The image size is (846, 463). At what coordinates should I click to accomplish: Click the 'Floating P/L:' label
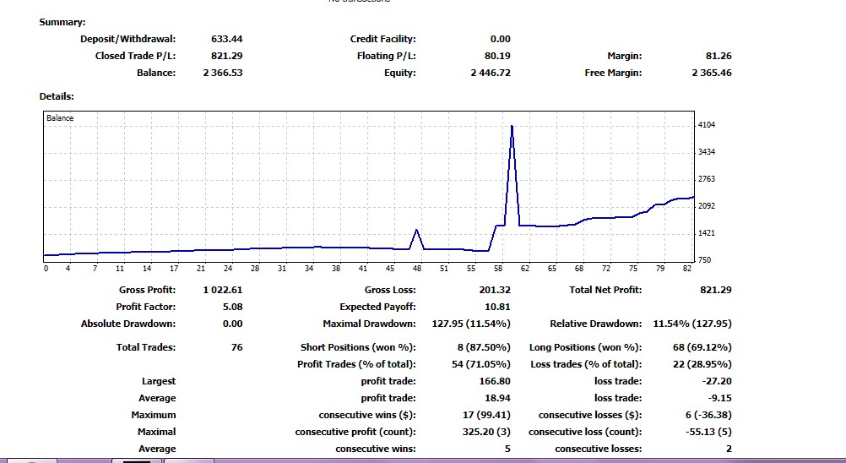pos(387,56)
